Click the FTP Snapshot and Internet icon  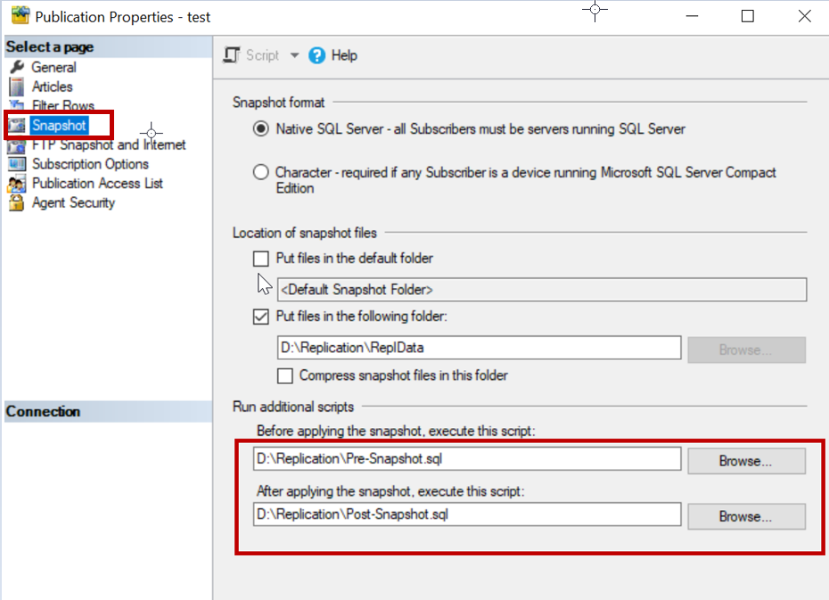point(17,144)
